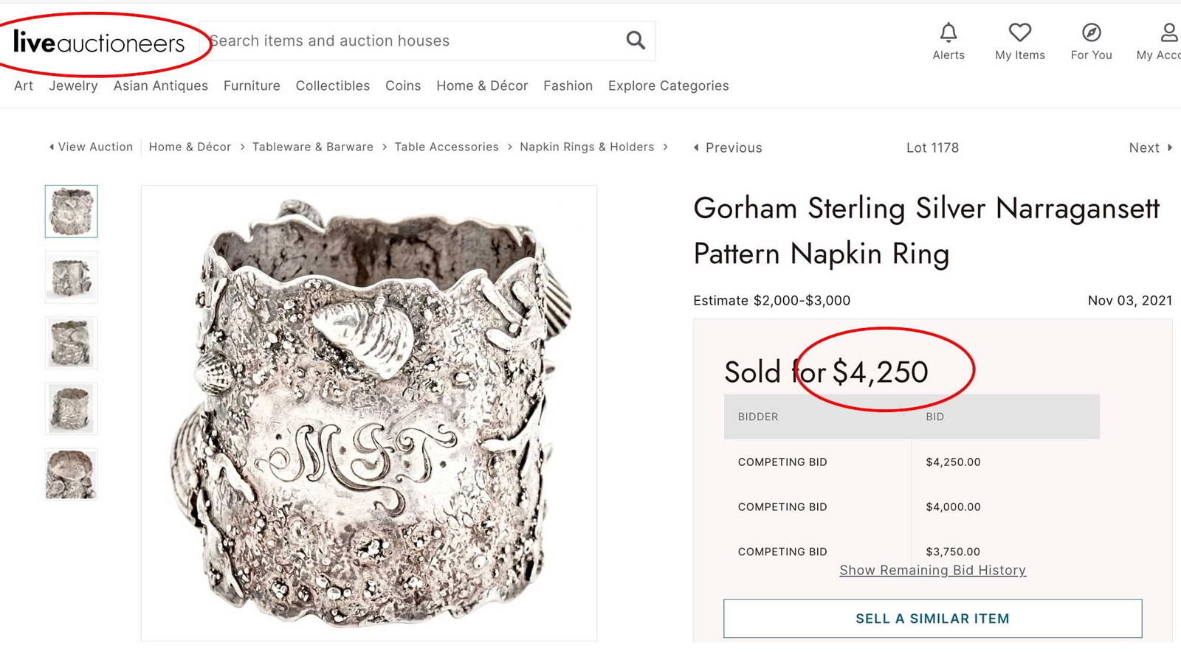The image size is (1181, 654).
Task: Open the Fashion category
Action: [x=568, y=86]
